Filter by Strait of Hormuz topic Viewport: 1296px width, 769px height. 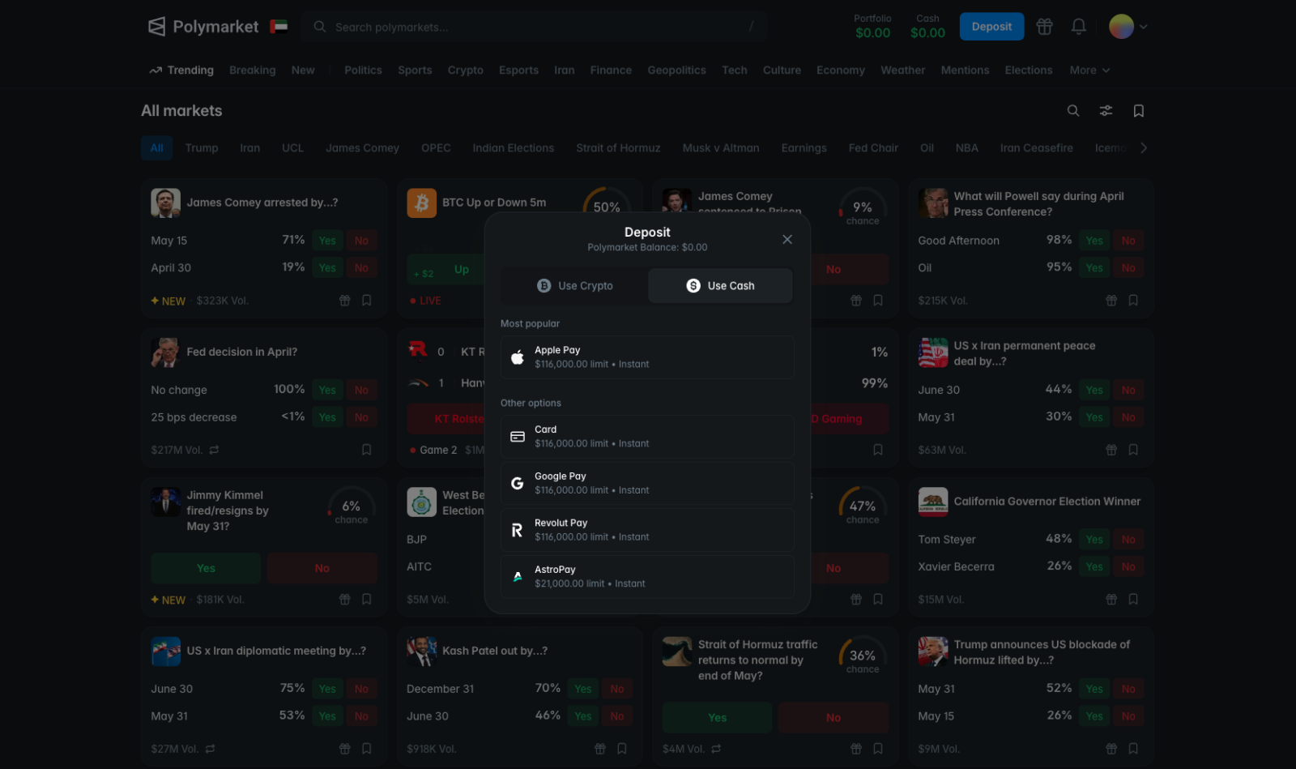coord(618,148)
